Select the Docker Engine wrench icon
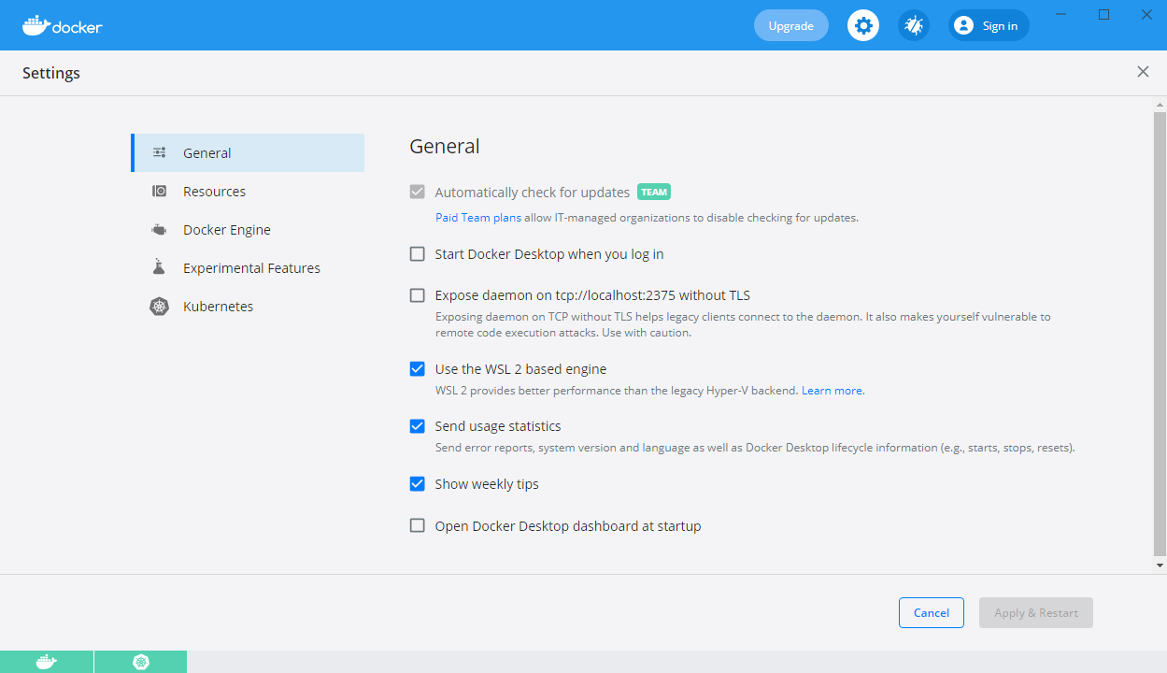The image size is (1167, 673). pyautogui.click(x=159, y=229)
